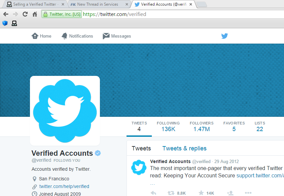
Task: Open a new browser tab
Action: [202, 5]
